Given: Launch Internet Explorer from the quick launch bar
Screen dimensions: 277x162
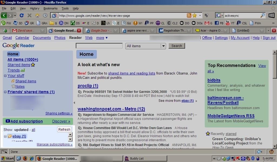Looking at the screenshot, I should 32,158.
